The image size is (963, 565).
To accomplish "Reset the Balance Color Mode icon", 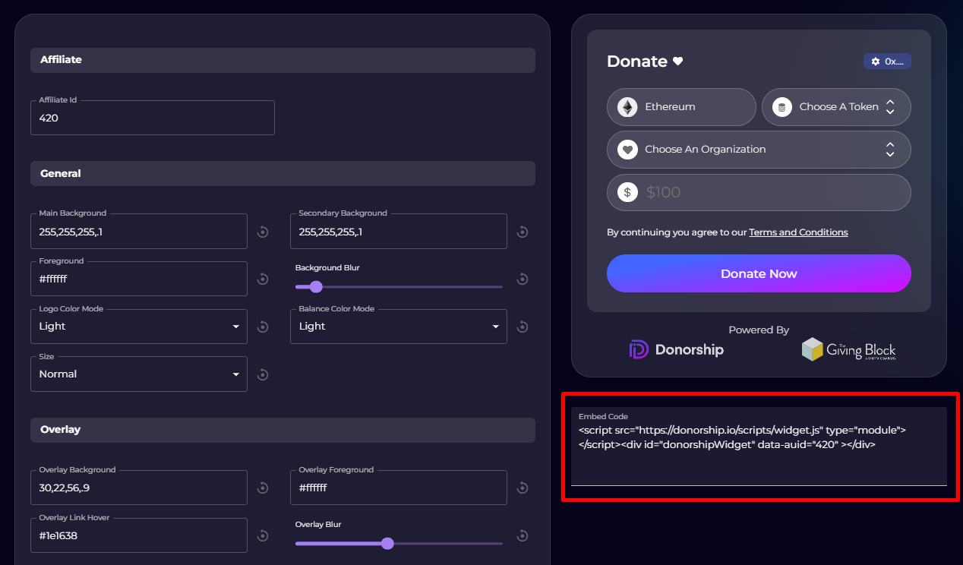I will pyautogui.click(x=523, y=327).
